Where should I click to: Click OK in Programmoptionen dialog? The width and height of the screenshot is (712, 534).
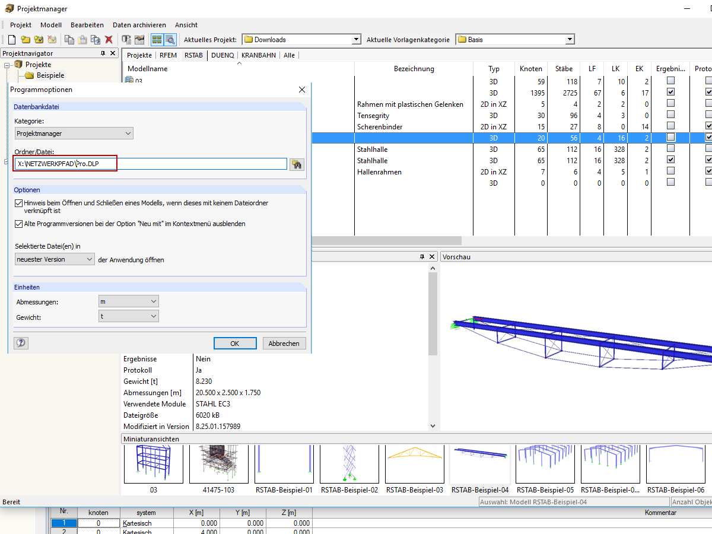[235, 344]
